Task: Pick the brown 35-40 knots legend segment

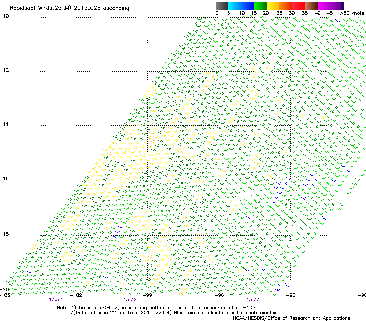Action: pyautogui.click(x=312, y=6)
